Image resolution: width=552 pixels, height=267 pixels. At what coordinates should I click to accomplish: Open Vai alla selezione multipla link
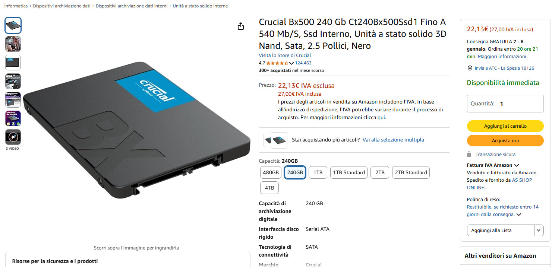point(393,140)
